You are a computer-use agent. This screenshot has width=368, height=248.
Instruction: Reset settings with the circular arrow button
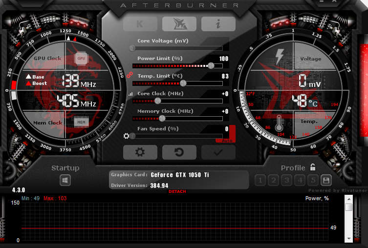tap(179, 152)
